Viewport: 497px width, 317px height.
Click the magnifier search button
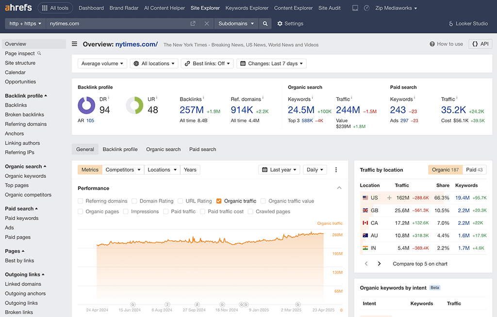pyautogui.click(x=265, y=23)
